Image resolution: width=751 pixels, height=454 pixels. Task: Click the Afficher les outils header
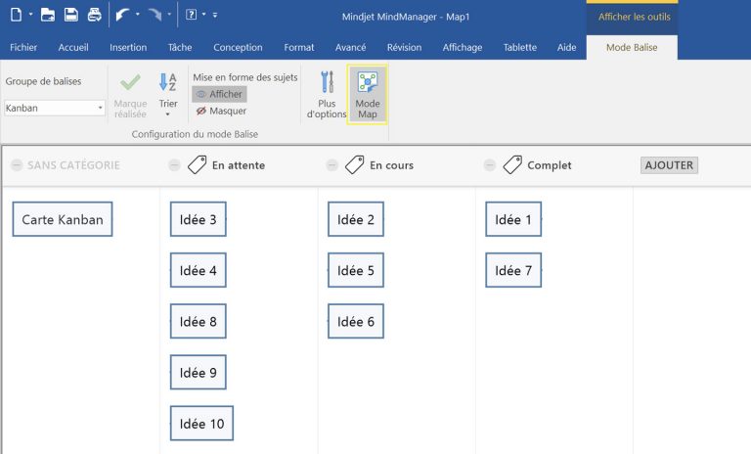pyautogui.click(x=631, y=16)
